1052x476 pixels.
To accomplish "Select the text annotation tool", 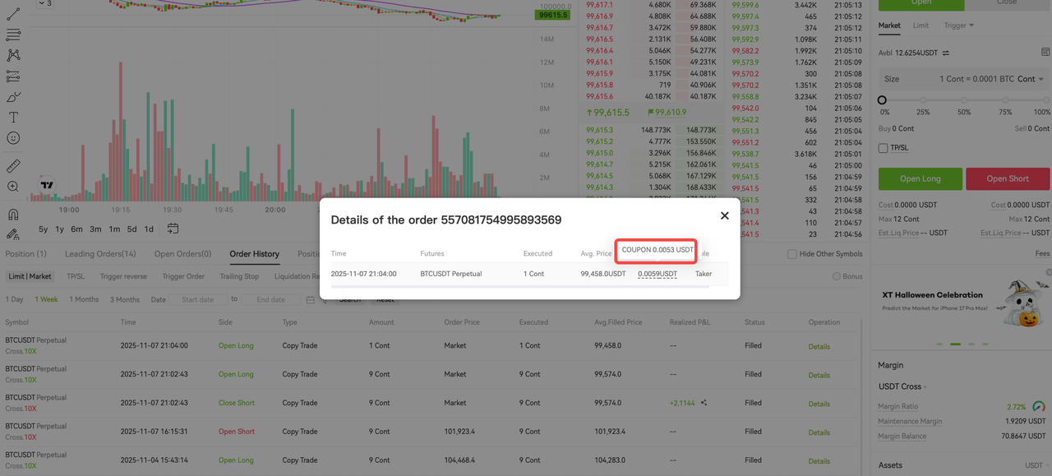I will point(13,118).
